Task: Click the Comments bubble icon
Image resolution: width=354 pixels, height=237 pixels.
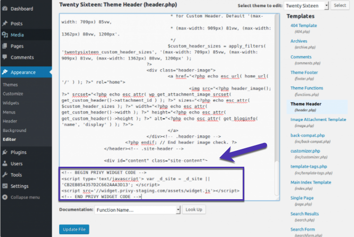Action: click(5, 57)
